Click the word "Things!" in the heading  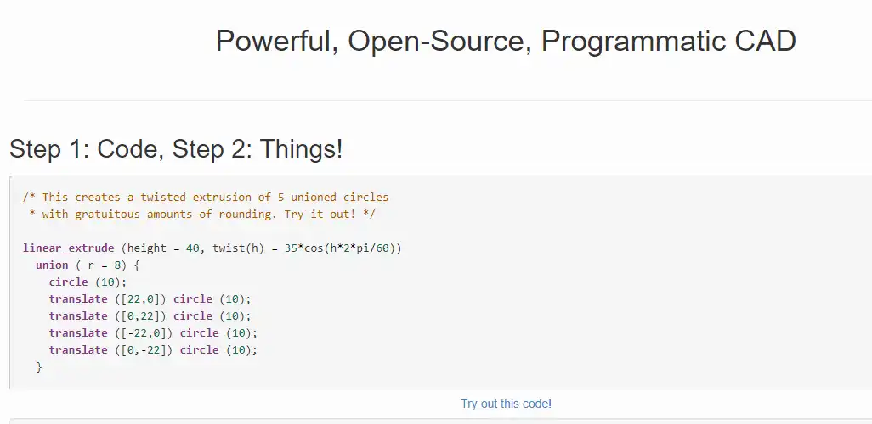point(302,148)
